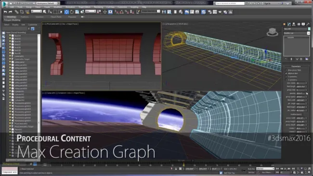This screenshot has height=176, width=313.
Task: Open the Edit menu
Action: 12,7
